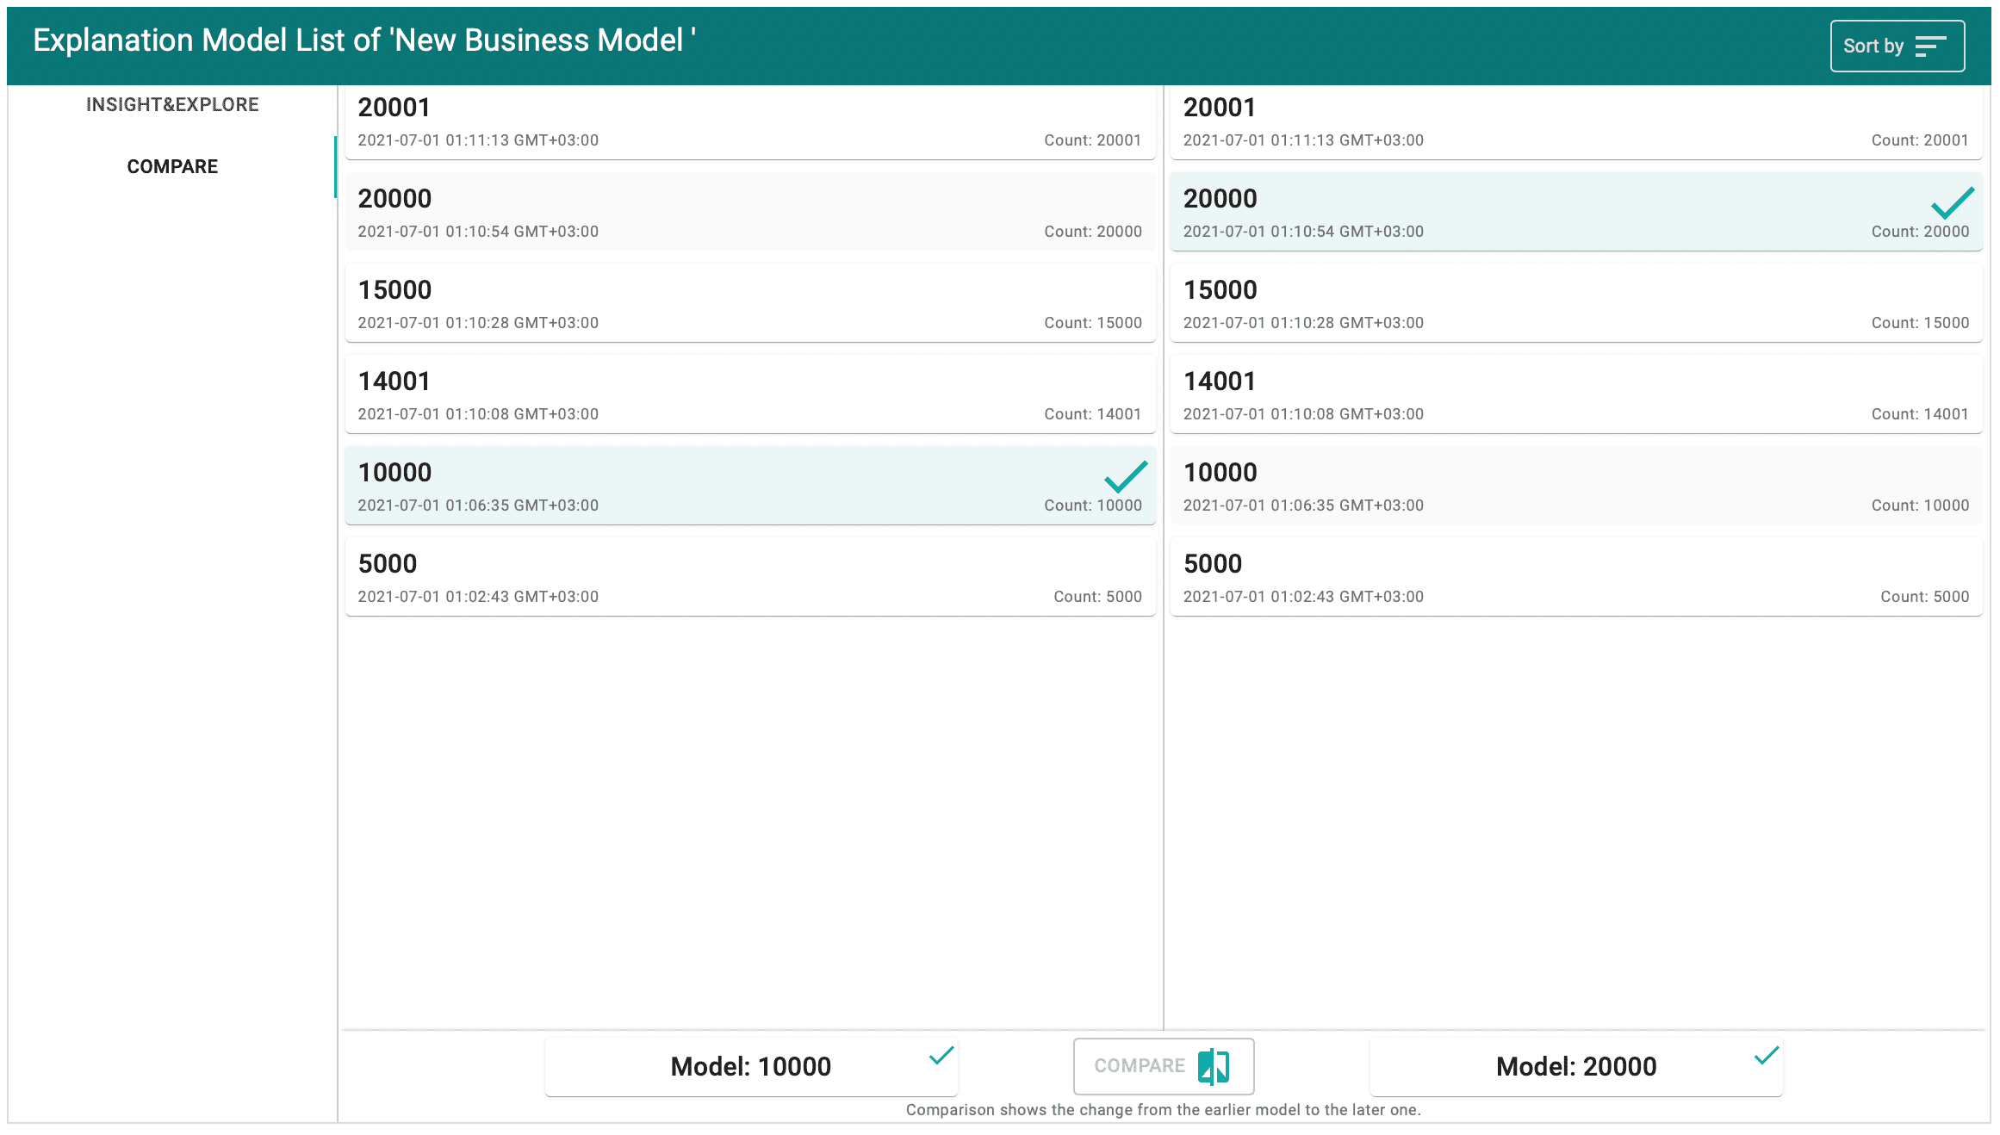Select model 20001 in left list
The height and width of the screenshot is (1135, 2000).
(750, 121)
